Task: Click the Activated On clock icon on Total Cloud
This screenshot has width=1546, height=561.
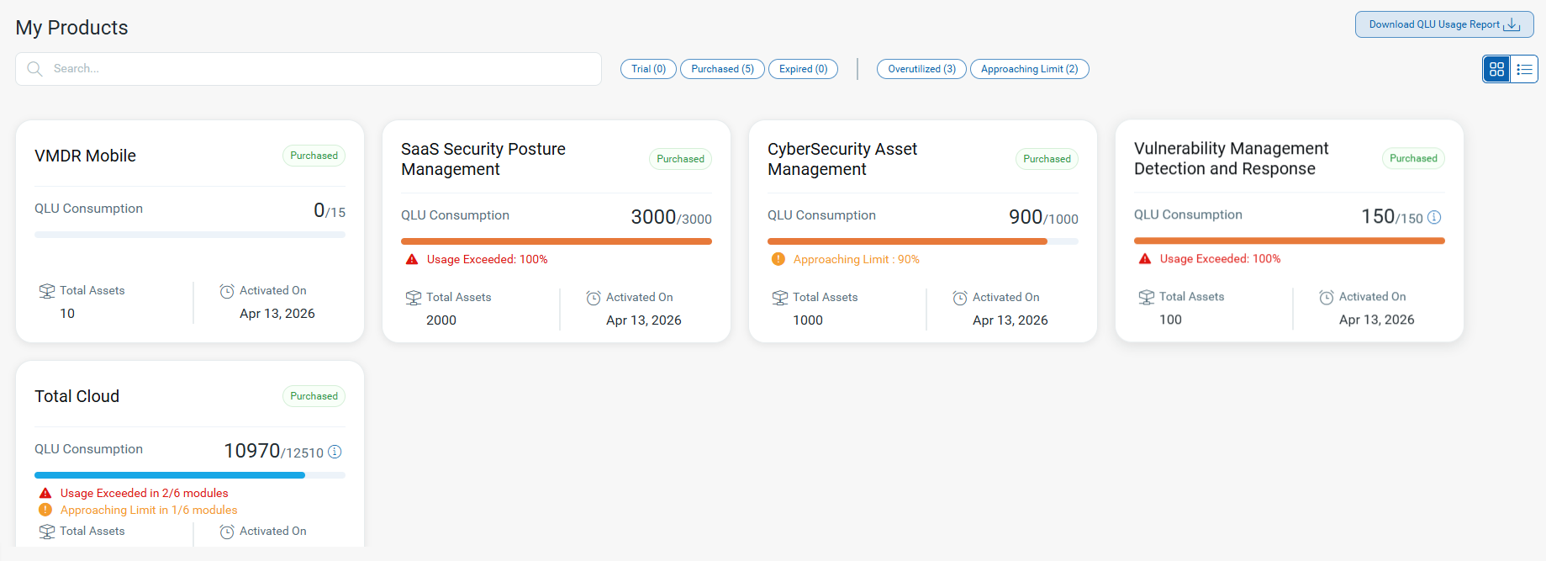Action: (x=227, y=532)
